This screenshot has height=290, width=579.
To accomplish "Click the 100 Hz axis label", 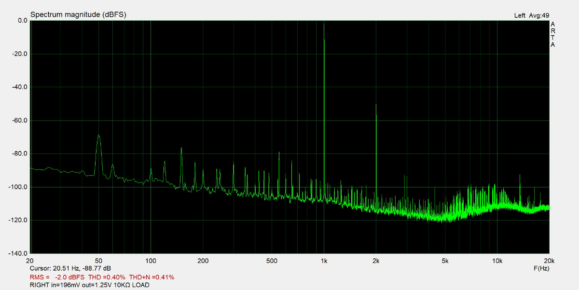I will [x=150, y=260].
